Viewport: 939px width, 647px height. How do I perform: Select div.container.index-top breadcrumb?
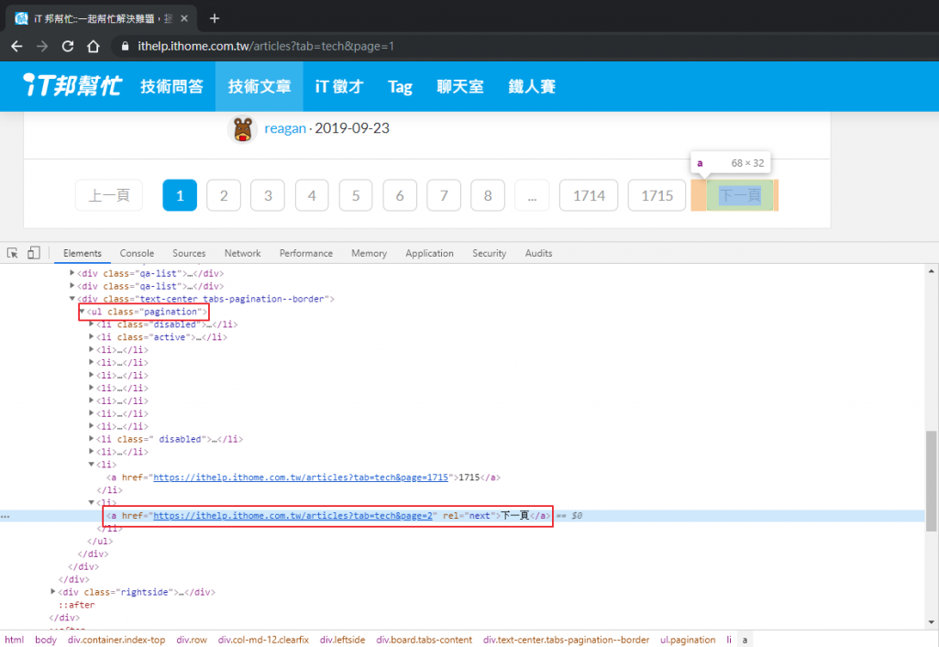click(x=116, y=640)
